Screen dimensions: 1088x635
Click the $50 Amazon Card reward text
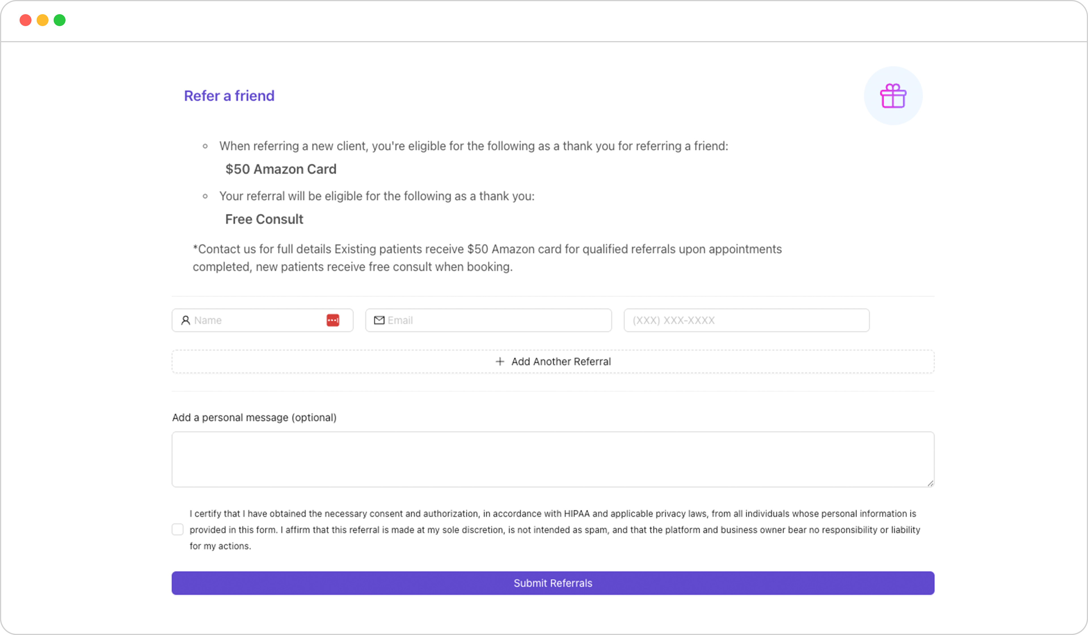(x=281, y=169)
